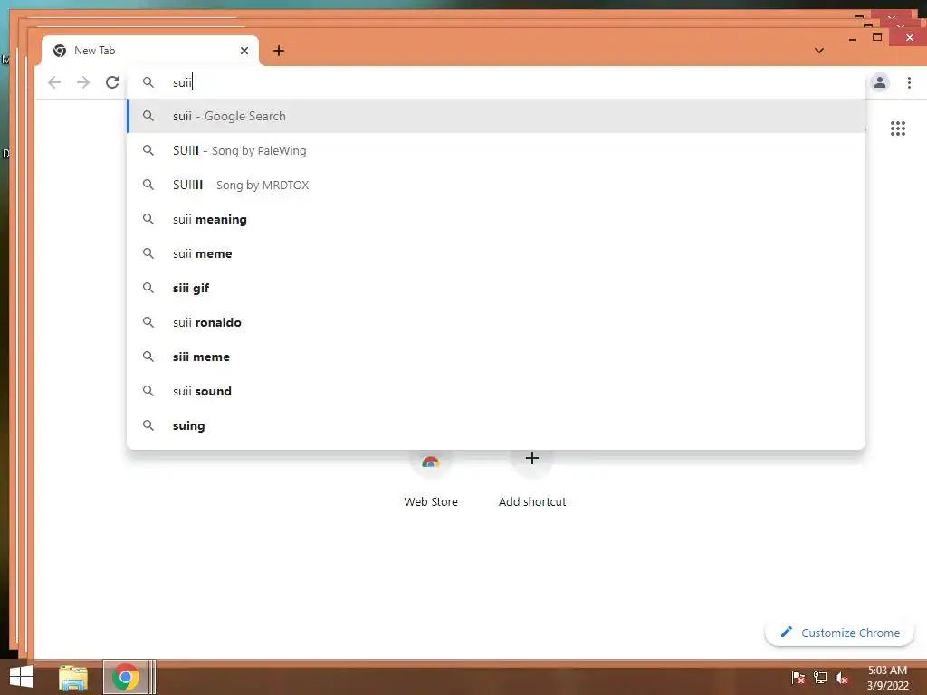Image resolution: width=927 pixels, height=695 pixels.
Task: Open Chrome's three-dot menu
Action: (x=909, y=82)
